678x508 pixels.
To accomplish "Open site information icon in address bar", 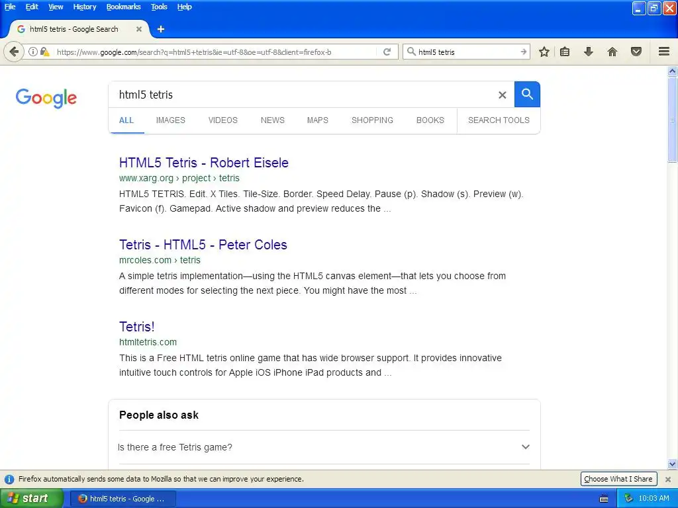I will (33, 52).
